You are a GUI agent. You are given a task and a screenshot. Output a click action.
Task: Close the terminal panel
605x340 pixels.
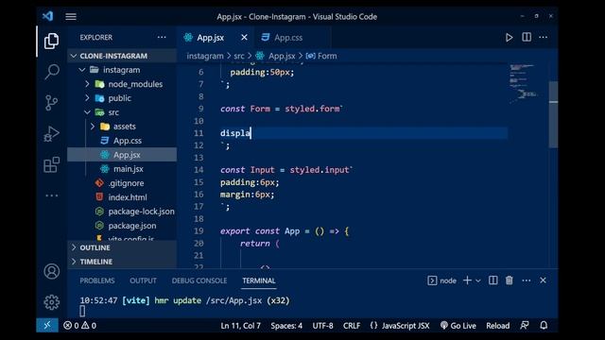click(543, 280)
